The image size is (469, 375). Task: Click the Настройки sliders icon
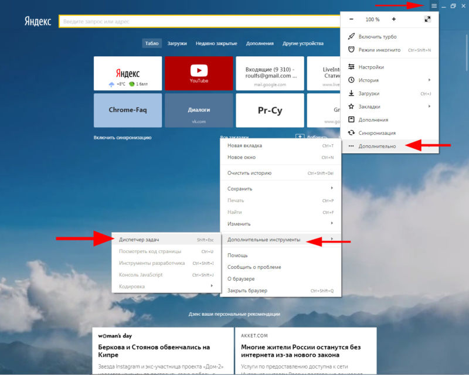[351, 67]
